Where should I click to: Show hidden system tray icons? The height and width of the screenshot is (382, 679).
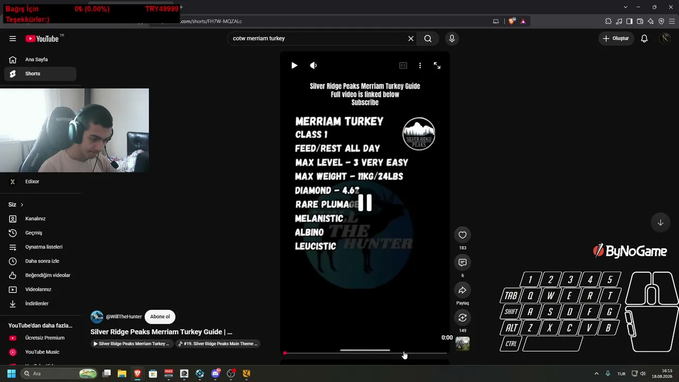(596, 374)
